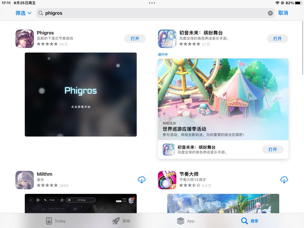
Task: Tap the small 初音未来 icon in event card
Action: tap(169, 149)
